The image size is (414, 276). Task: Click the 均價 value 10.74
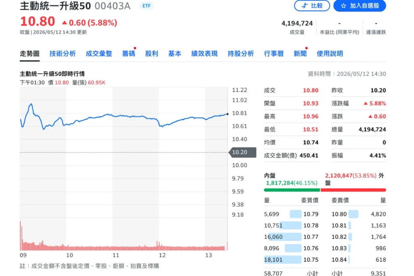pos(310,143)
